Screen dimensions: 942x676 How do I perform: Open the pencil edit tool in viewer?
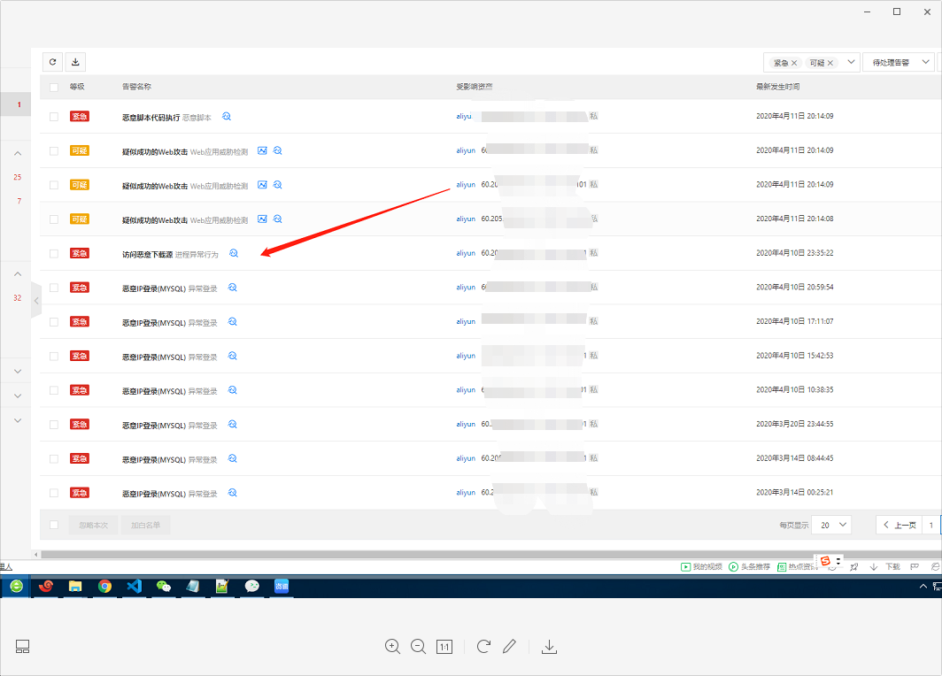click(509, 646)
